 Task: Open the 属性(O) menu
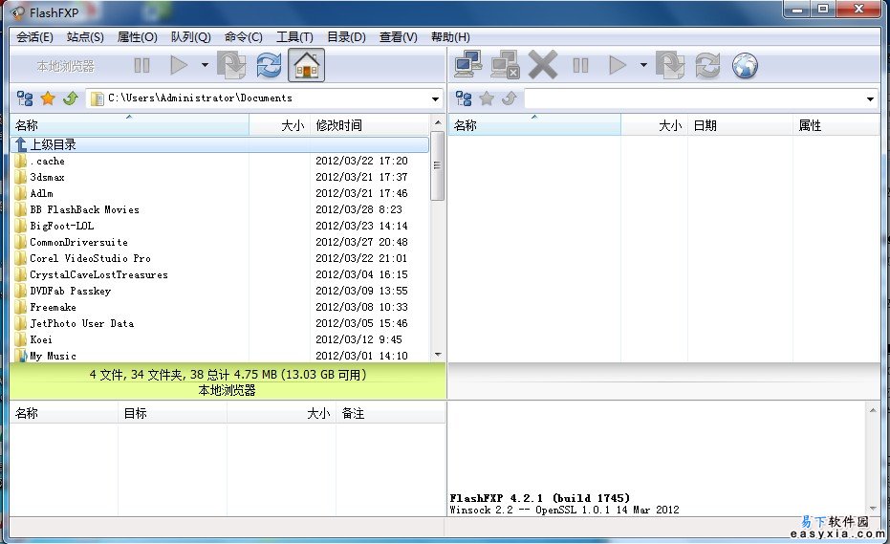(137, 37)
